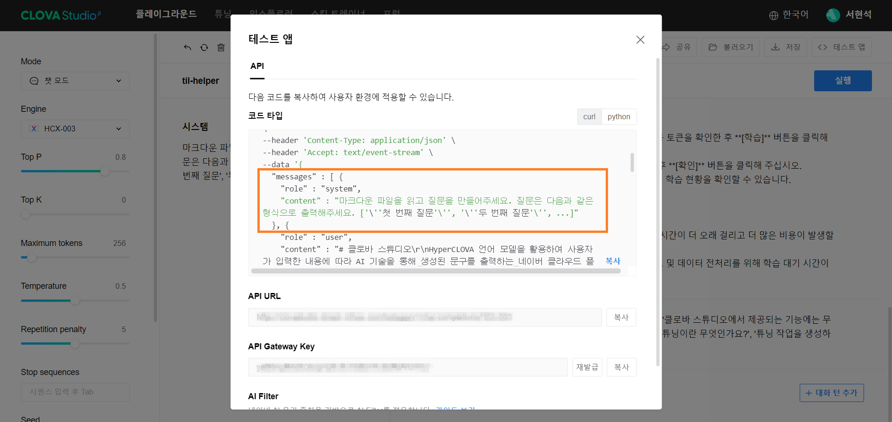Click the CLOVA Studio logo
892x422 pixels.
pyautogui.click(x=61, y=15)
